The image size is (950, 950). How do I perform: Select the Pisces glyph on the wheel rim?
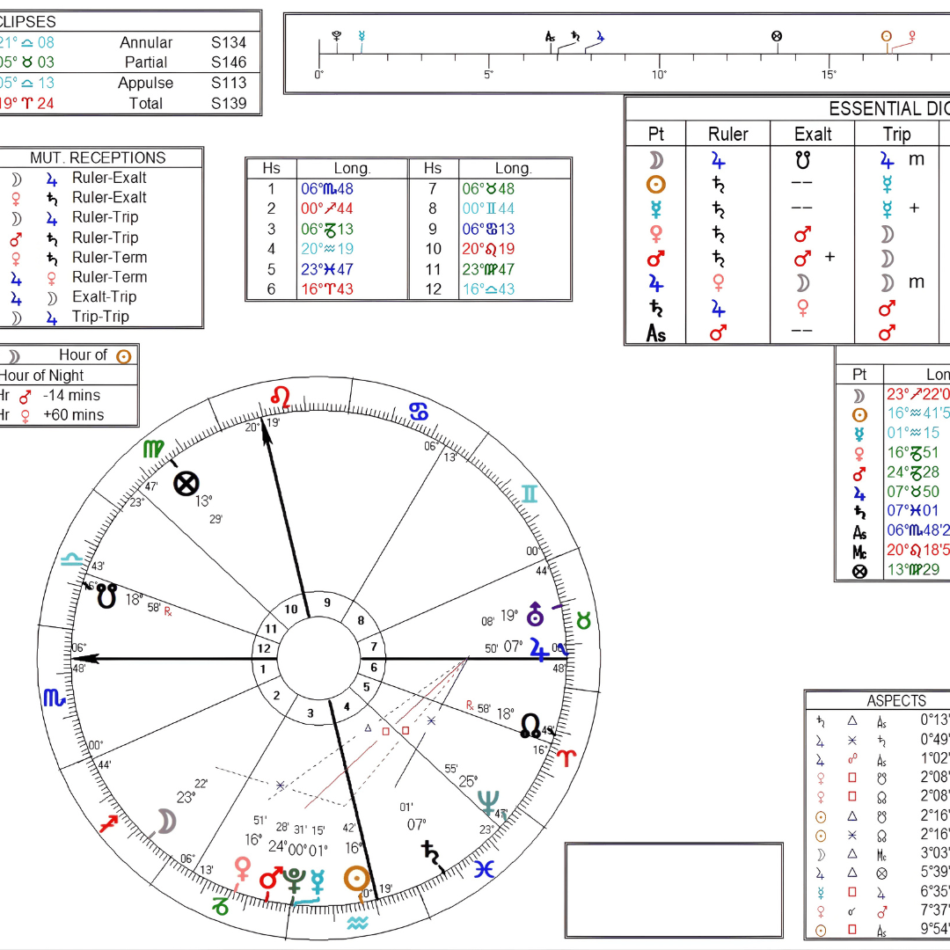coord(484,869)
